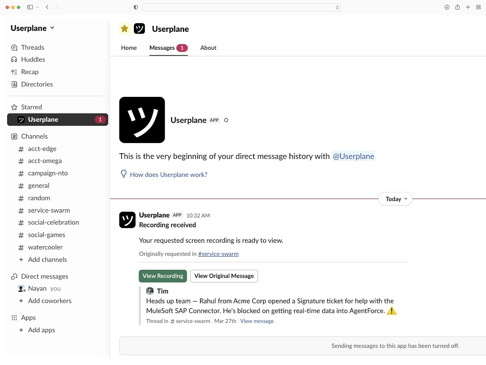486x365 pixels.
Task: Open the Threads view
Action: (32, 47)
